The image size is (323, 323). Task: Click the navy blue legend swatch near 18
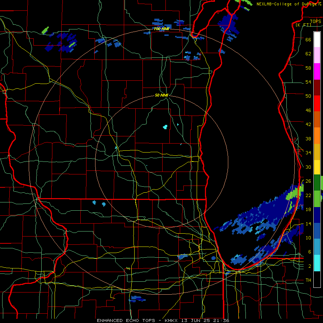[x=317, y=215]
